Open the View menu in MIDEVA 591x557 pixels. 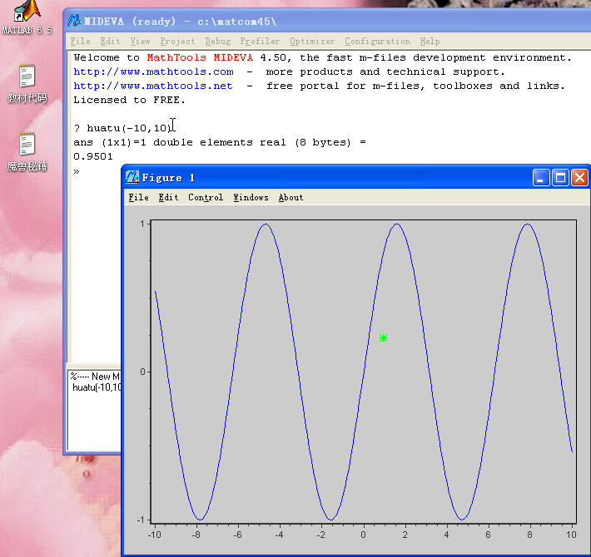[x=140, y=41]
